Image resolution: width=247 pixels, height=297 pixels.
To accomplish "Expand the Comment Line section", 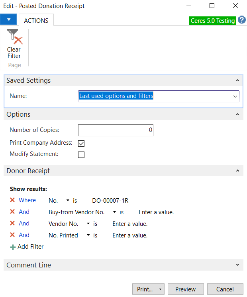I will tap(237, 265).
